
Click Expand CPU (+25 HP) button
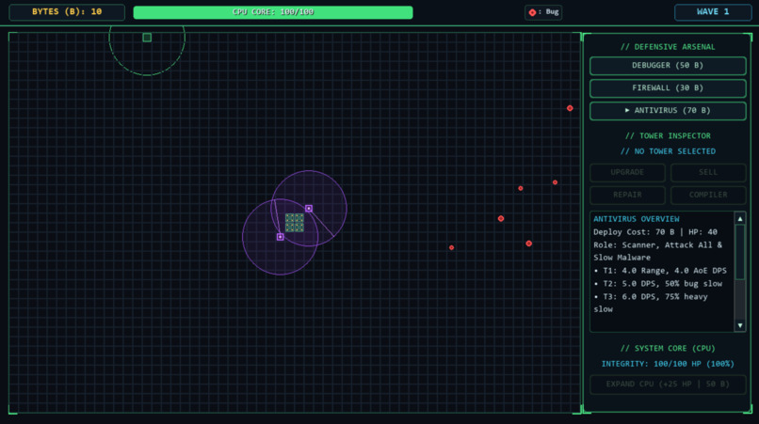[x=668, y=385]
